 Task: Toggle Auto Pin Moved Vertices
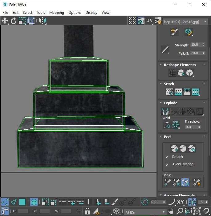click(185, 182)
